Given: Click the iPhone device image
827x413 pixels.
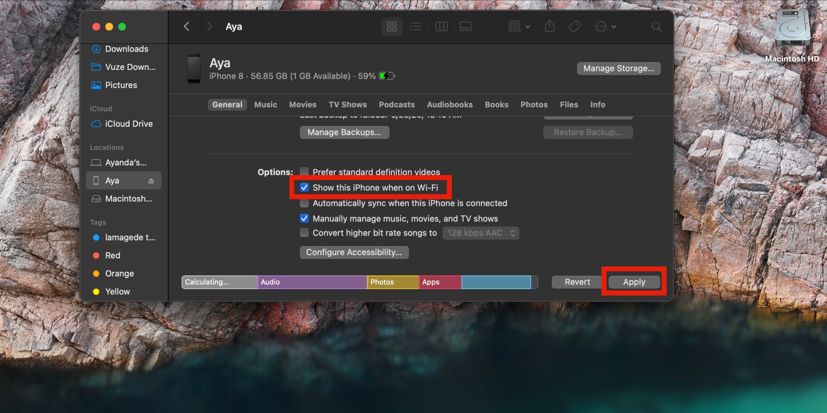Looking at the screenshot, I should pos(194,68).
